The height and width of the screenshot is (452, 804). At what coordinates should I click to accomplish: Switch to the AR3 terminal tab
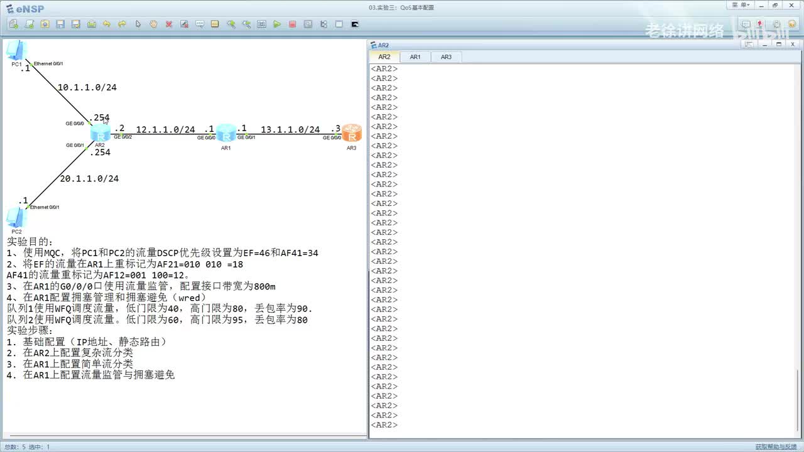[x=446, y=57]
